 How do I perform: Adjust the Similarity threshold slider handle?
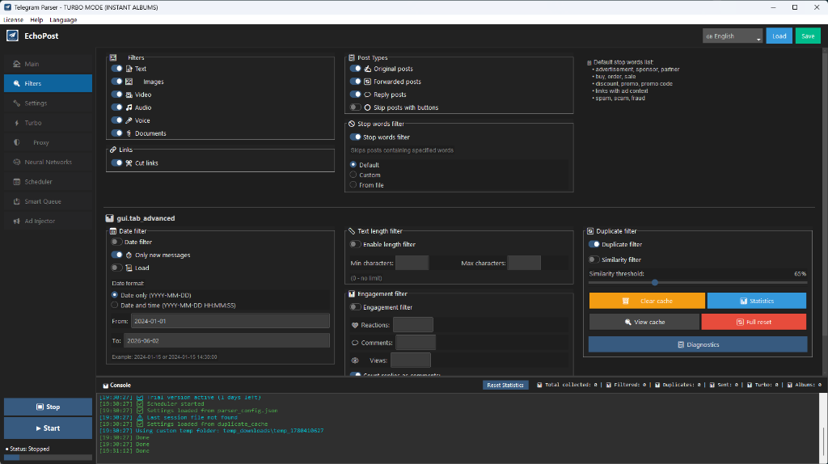[655, 282]
